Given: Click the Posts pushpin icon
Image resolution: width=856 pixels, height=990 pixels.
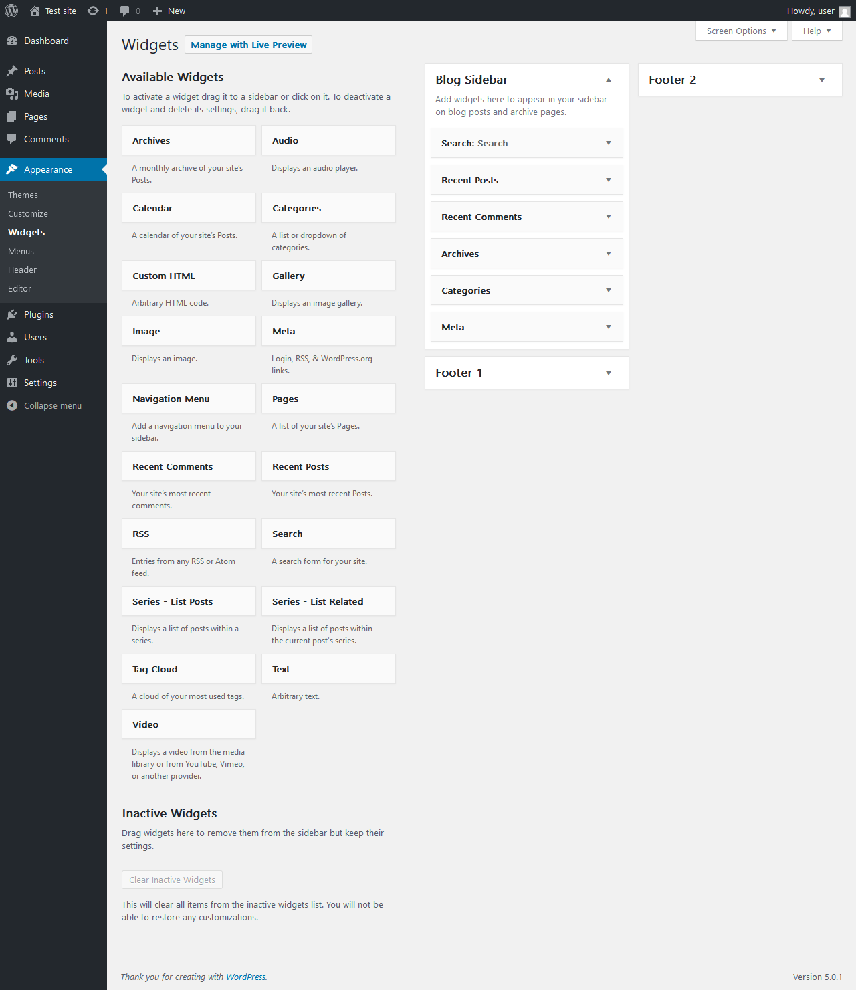Looking at the screenshot, I should point(12,71).
